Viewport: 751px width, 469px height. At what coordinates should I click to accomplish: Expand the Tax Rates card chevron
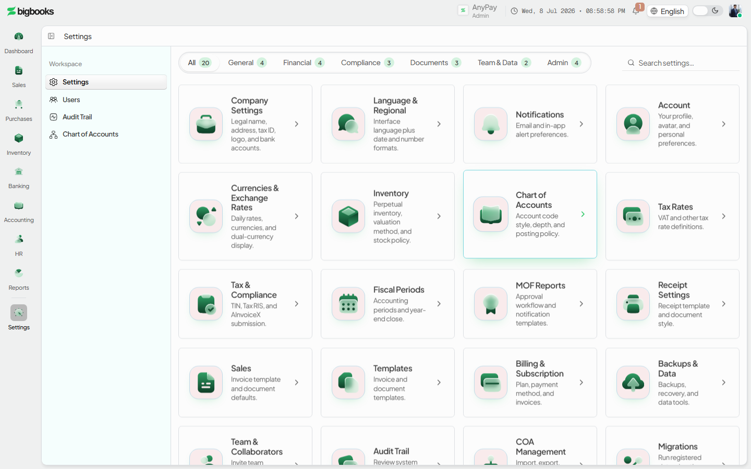[x=724, y=216]
